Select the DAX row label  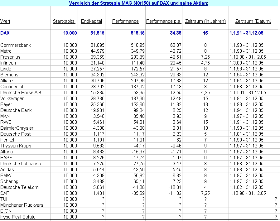pyautogui.click(x=5, y=33)
